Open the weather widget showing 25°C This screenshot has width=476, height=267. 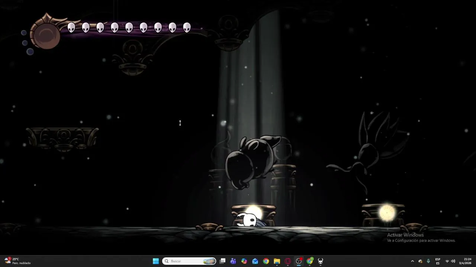18,261
